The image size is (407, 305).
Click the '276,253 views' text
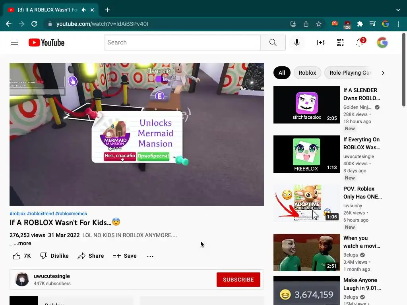[x=27, y=235]
